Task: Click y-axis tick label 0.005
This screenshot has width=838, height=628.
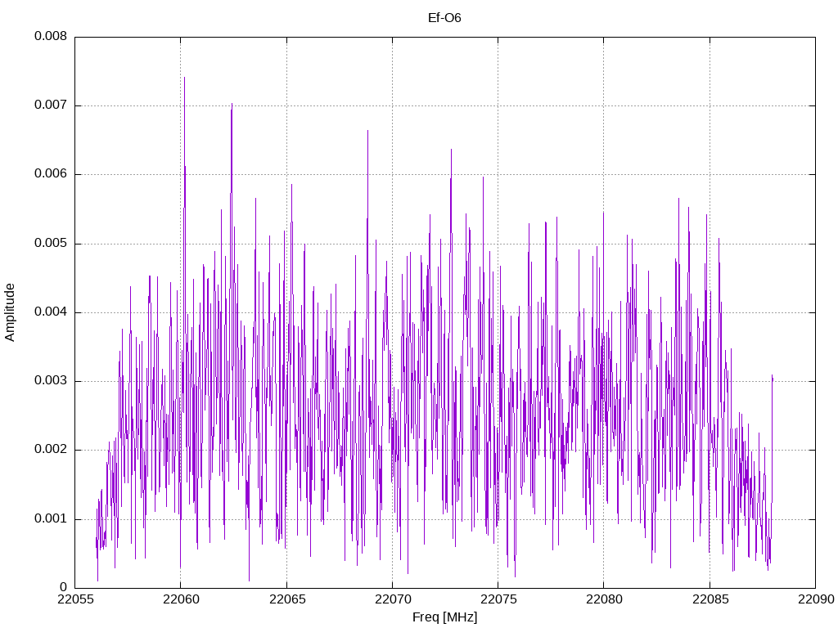Action: pos(51,244)
